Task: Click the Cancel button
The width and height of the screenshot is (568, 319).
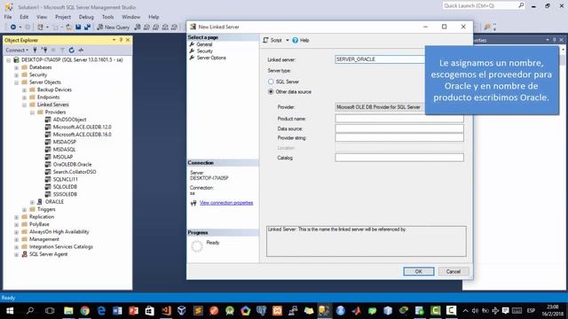Action: point(454,271)
